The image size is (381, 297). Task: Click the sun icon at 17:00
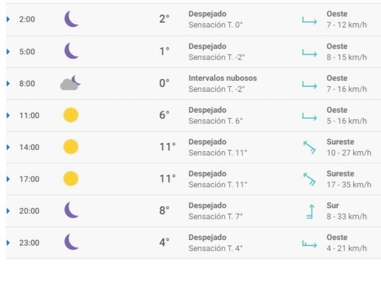click(71, 178)
